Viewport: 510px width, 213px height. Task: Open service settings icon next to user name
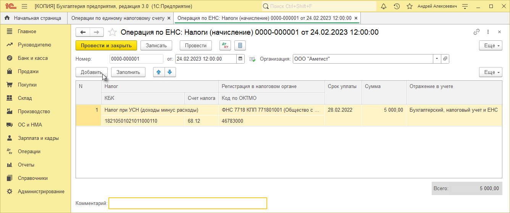465,6
